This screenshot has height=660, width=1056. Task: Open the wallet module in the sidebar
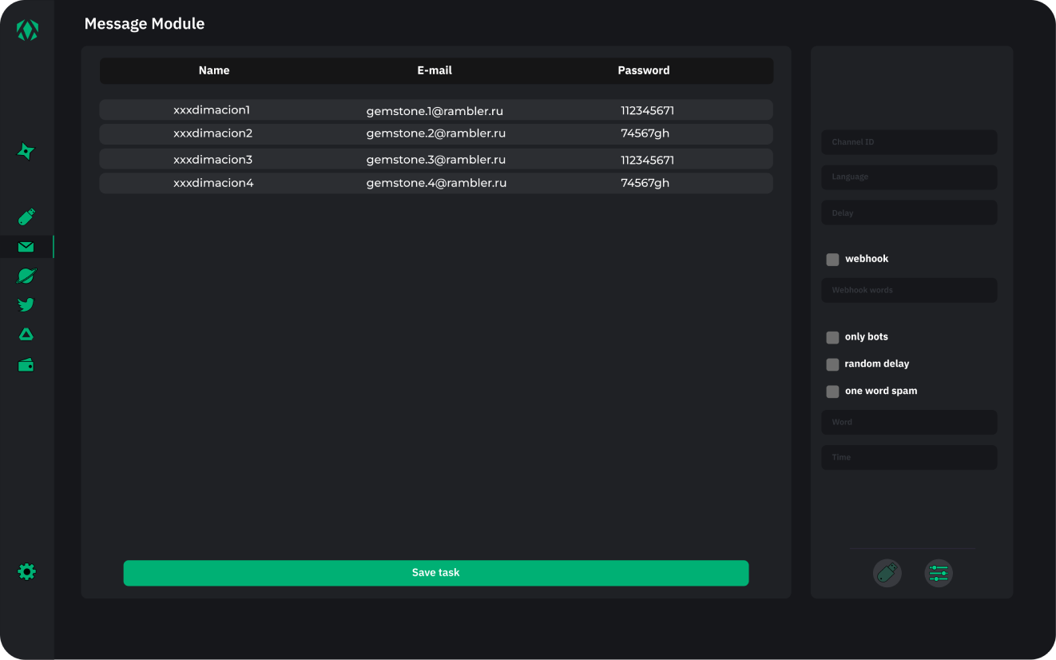coord(26,365)
